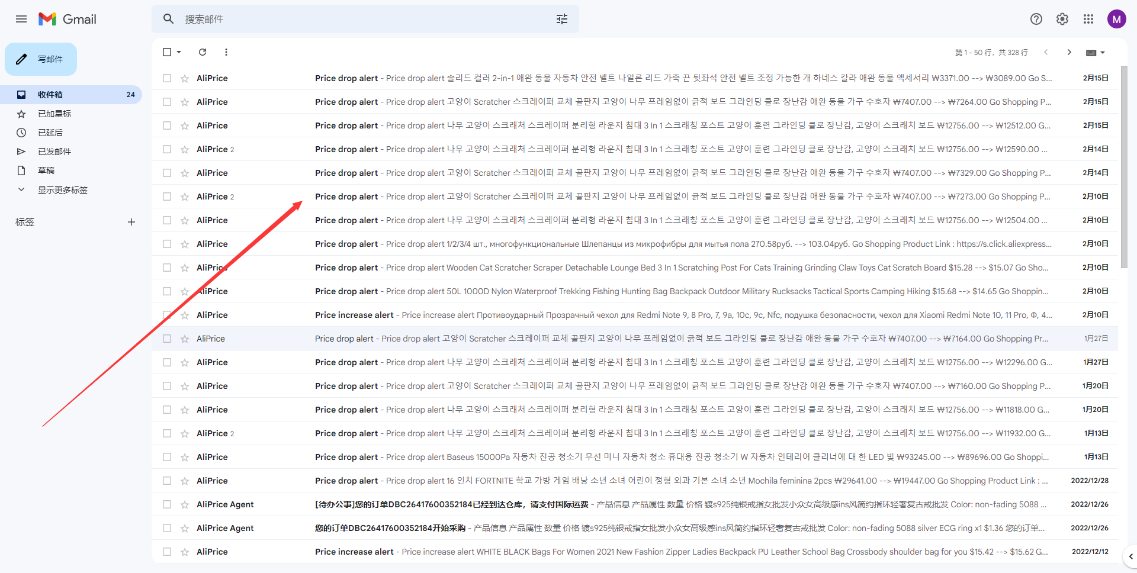This screenshot has width=1137, height=573.
Task: Check the AliPrice Agent 开始采购 email
Action: click(x=167, y=528)
